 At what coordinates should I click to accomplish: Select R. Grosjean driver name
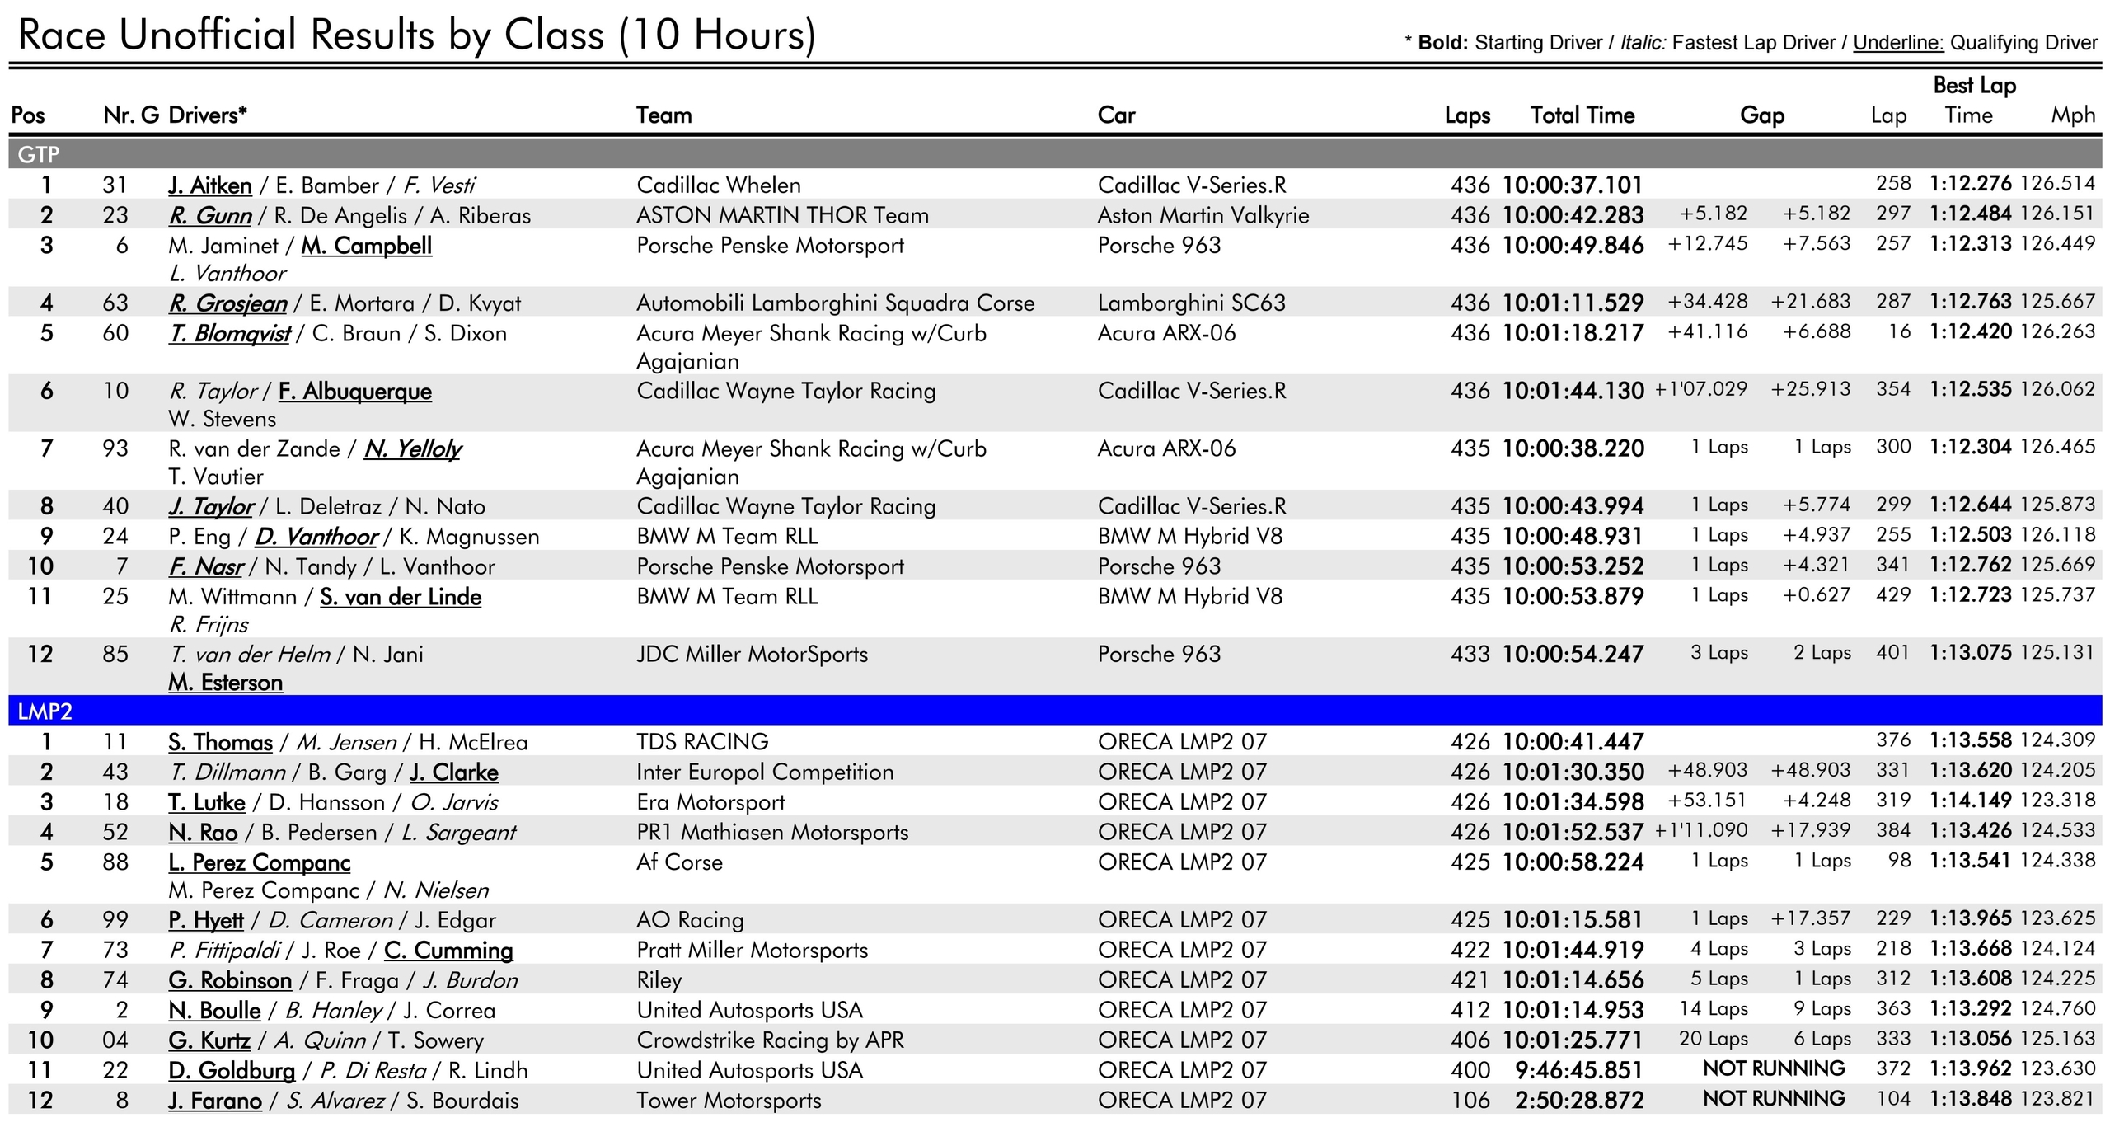(228, 303)
